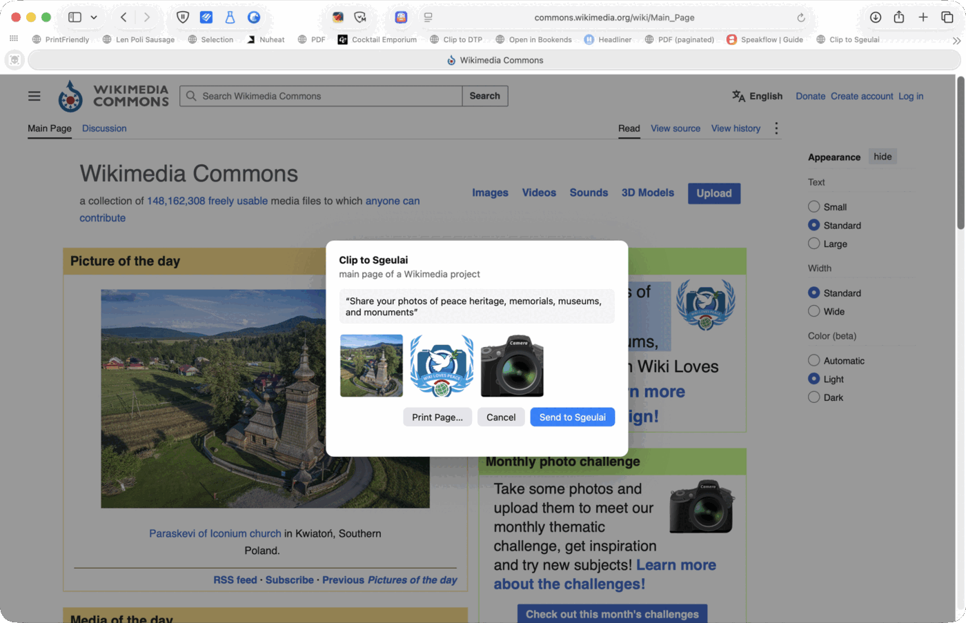Show more bookmarks with the overflow chevron
966x623 pixels.
pyautogui.click(x=956, y=40)
